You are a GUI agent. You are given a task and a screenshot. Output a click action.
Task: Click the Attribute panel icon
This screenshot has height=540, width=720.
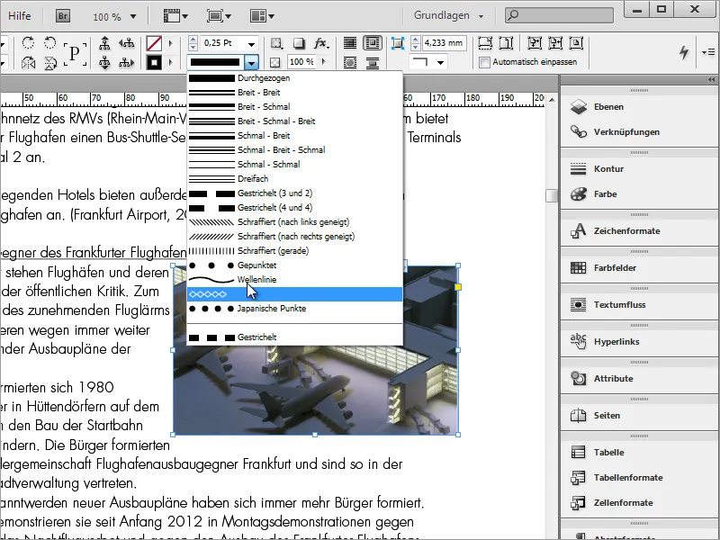tap(578, 379)
